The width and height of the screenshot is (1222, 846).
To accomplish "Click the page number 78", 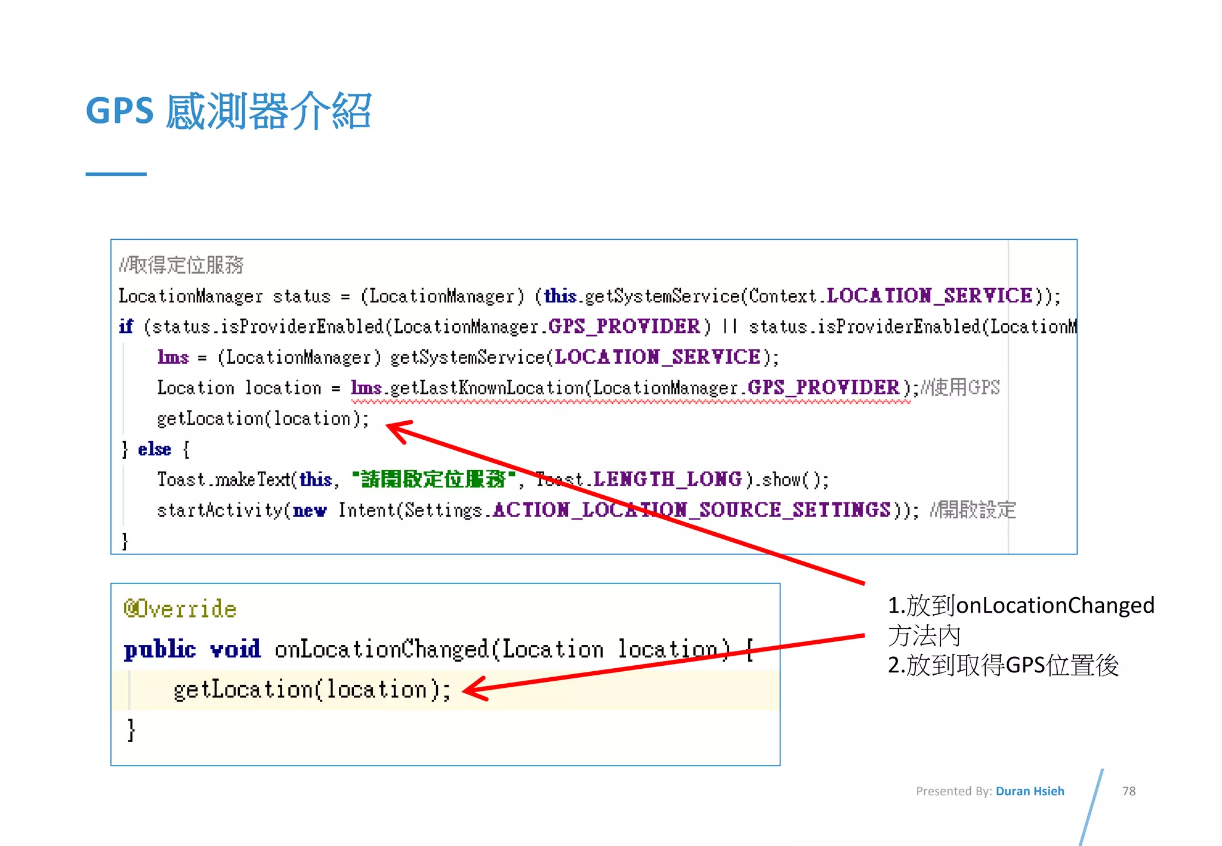I will (1128, 791).
